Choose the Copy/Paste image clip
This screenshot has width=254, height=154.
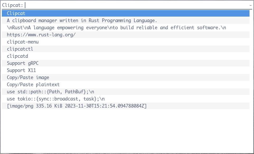pyautogui.click(x=125, y=77)
